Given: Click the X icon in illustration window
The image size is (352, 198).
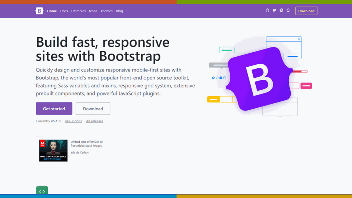Looking at the screenshot, I should pyautogui.click(x=299, y=39).
